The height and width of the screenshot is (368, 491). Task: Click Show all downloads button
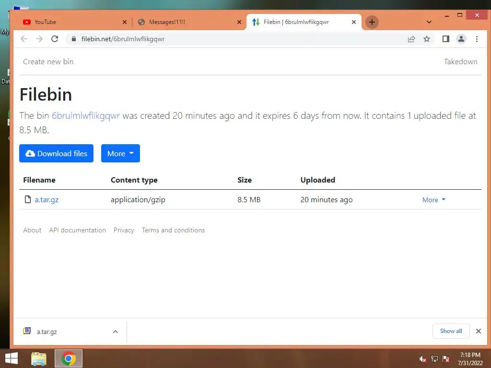(451, 331)
